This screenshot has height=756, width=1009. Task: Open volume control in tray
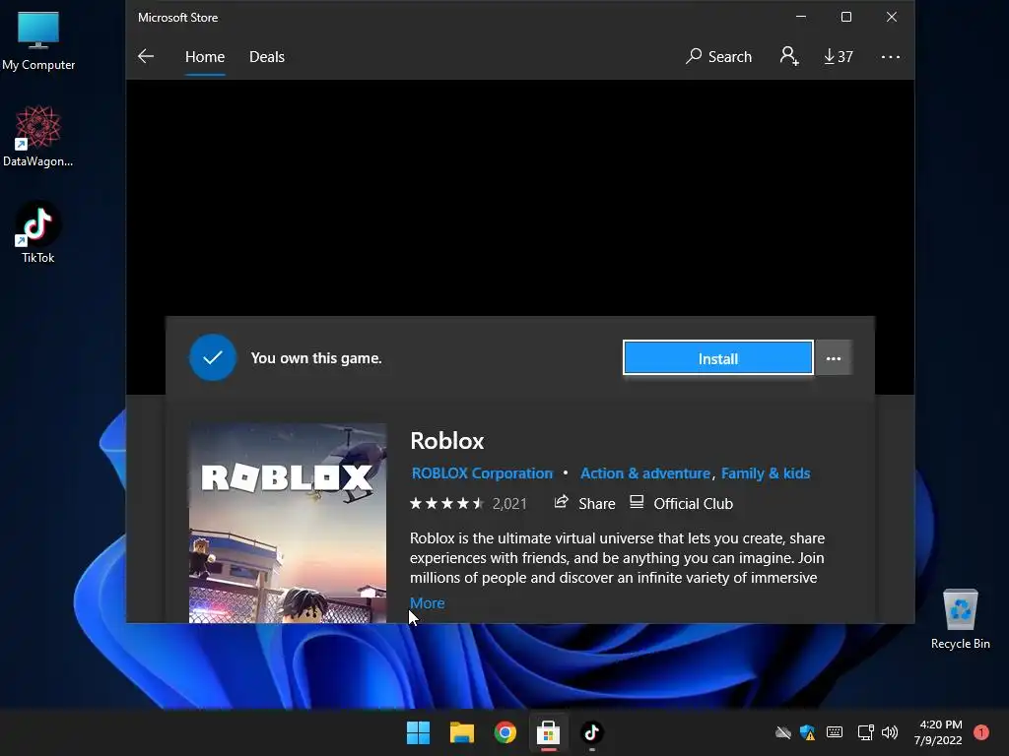tap(890, 732)
